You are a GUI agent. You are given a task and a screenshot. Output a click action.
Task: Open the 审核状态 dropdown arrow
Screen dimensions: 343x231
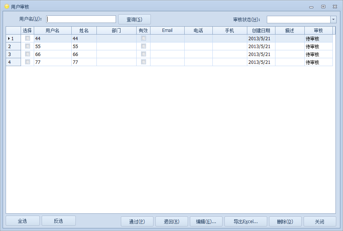(x=333, y=20)
